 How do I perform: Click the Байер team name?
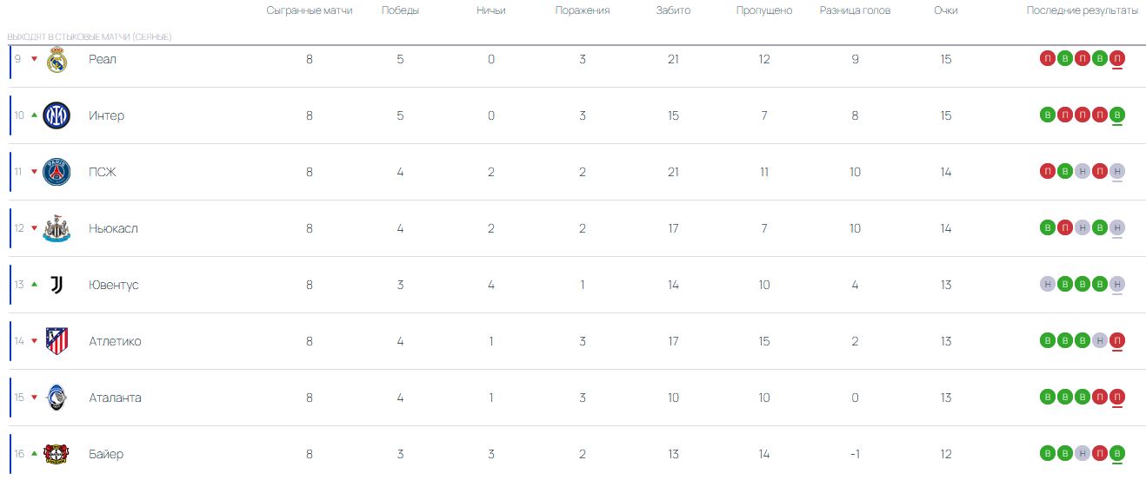tap(106, 454)
